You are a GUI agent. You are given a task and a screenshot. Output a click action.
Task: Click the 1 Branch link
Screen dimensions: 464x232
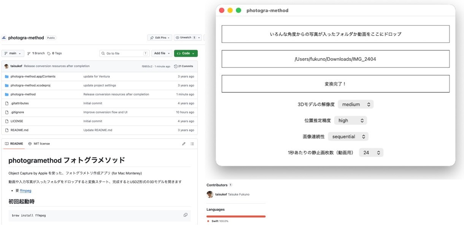[x=36, y=54]
